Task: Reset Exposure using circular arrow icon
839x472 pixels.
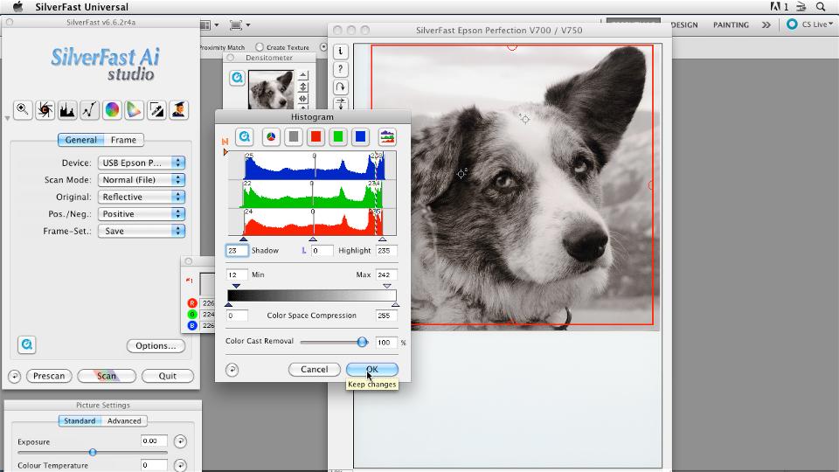Action: coord(180,441)
